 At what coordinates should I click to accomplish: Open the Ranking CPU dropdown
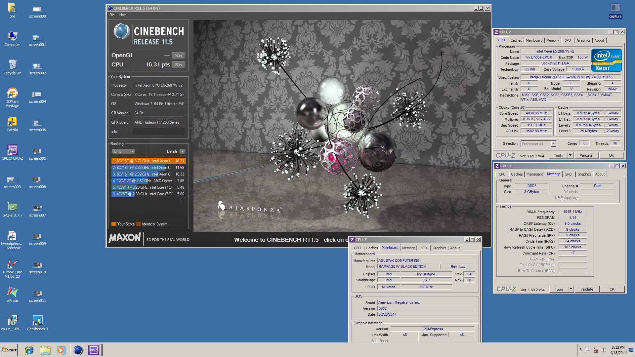click(x=123, y=151)
